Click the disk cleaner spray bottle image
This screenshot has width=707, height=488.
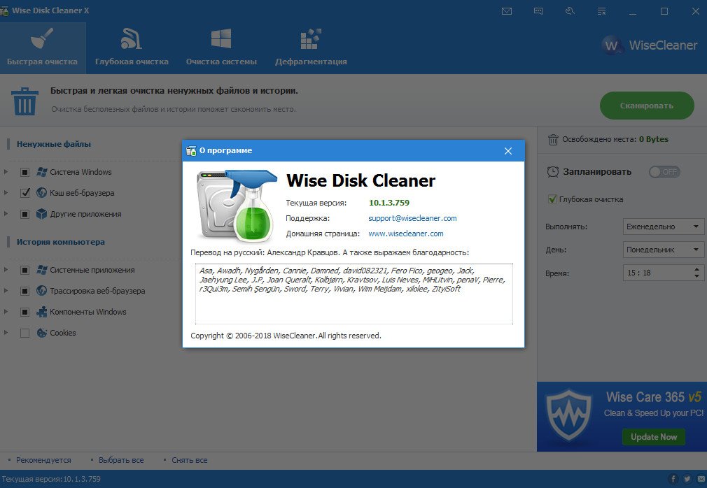coord(237,206)
